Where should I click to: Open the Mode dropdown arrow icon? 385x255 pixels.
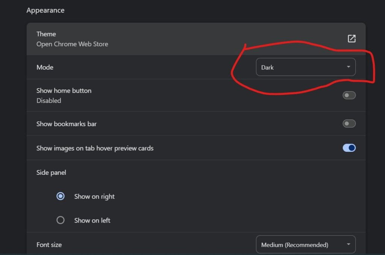click(348, 67)
